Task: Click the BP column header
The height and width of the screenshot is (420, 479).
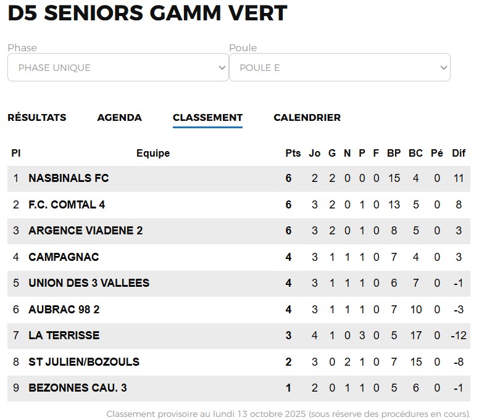Action: click(394, 153)
